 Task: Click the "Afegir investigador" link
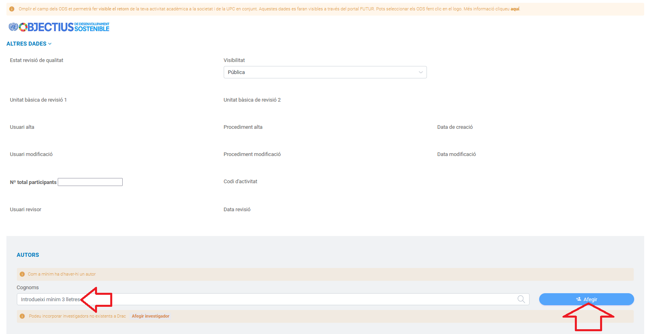pos(150,316)
